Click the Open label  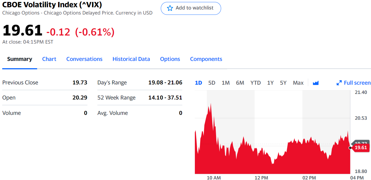[9, 98]
